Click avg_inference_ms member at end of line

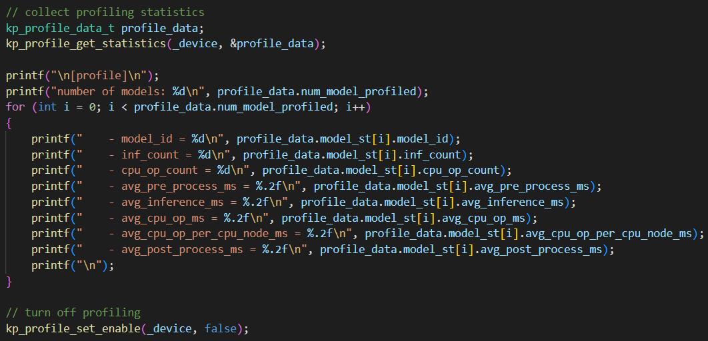click(513, 202)
